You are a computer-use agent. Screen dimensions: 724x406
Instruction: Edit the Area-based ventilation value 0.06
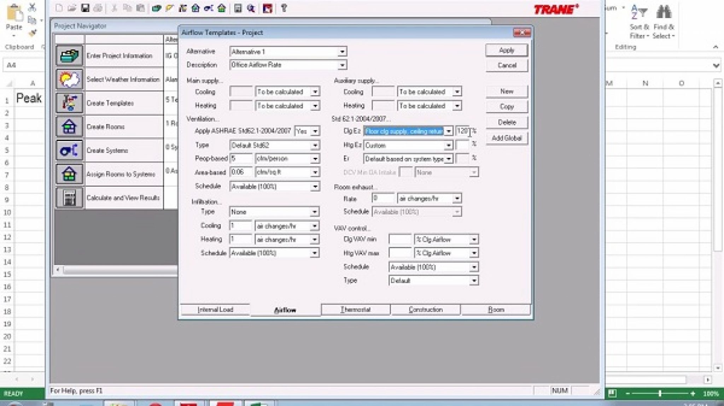point(242,172)
